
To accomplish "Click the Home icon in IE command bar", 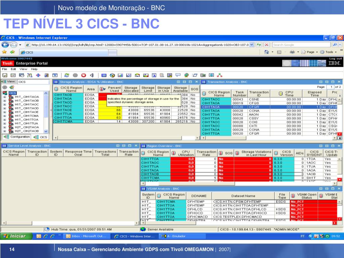I will [x=266, y=52].
